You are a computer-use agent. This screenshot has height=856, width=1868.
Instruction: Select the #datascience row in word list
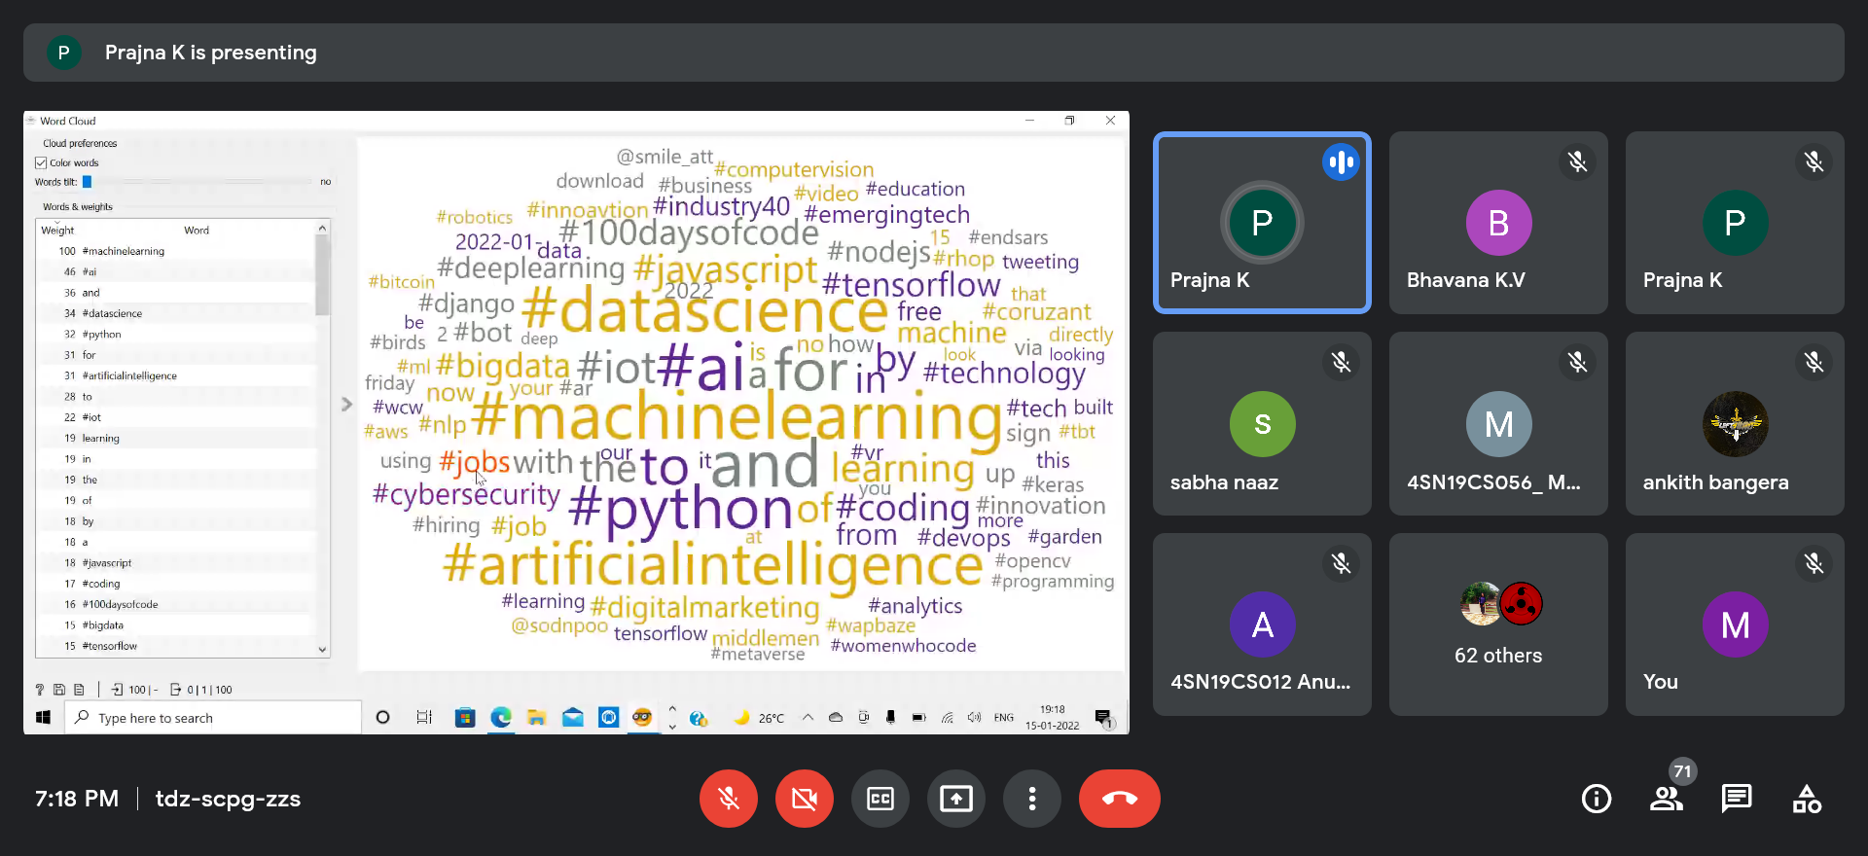[x=112, y=313]
